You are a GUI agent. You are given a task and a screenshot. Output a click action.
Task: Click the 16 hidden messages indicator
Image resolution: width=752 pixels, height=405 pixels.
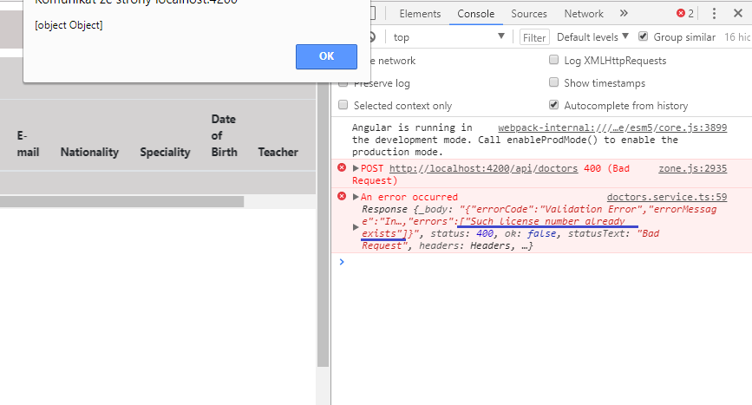tap(737, 37)
